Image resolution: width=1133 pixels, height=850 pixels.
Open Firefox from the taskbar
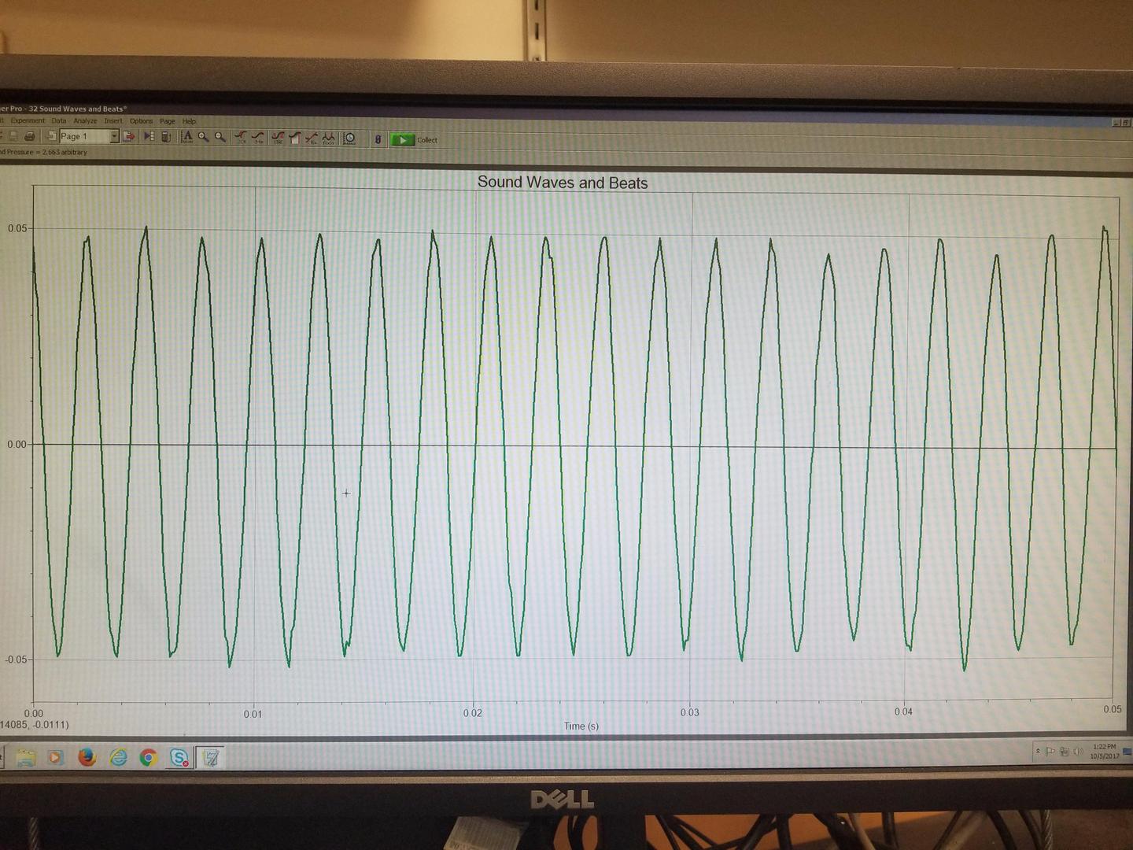87,757
